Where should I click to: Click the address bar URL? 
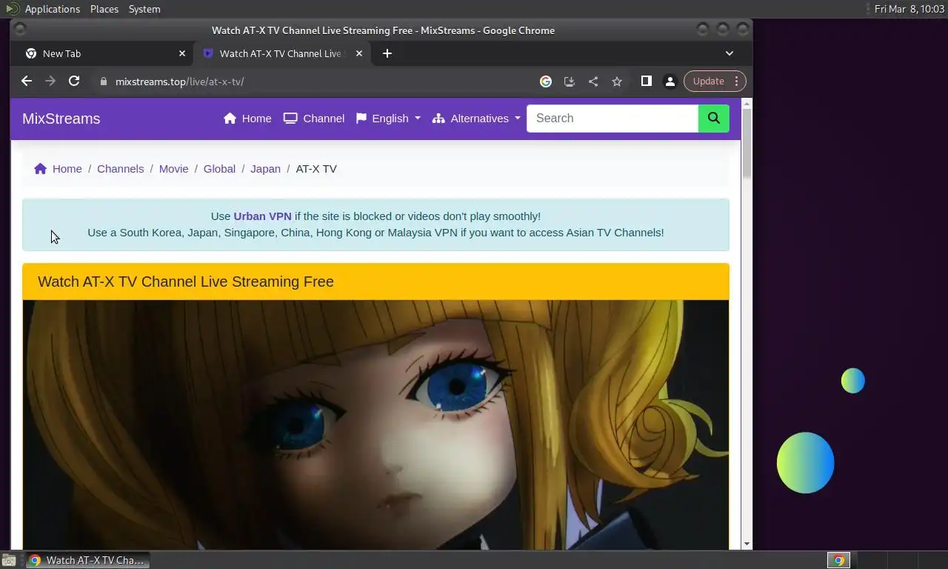click(180, 81)
